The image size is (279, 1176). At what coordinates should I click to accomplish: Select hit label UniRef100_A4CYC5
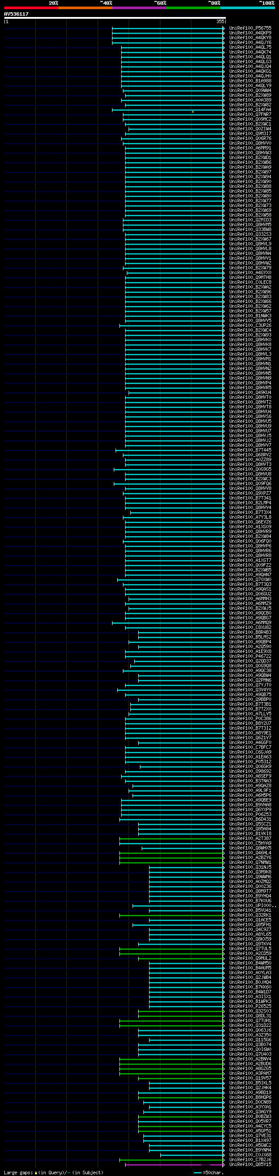click(250, 1126)
